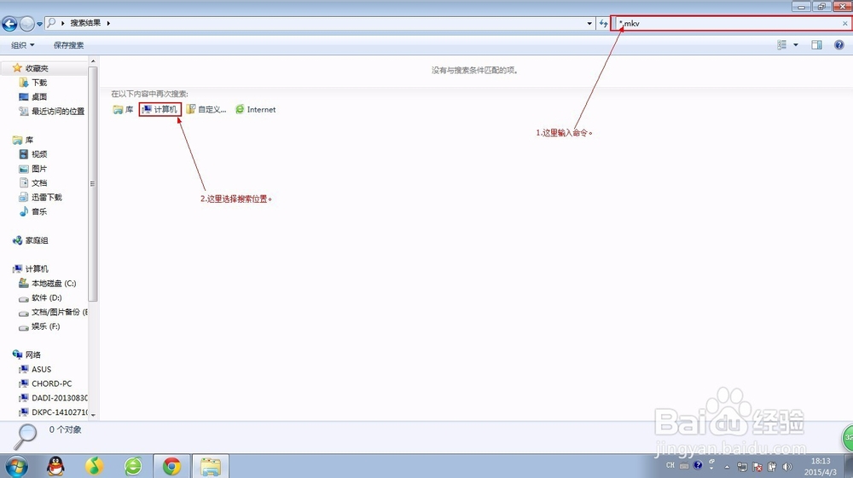Click the volume speaker tray icon
The image size is (853, 478).
pos(786,467)
